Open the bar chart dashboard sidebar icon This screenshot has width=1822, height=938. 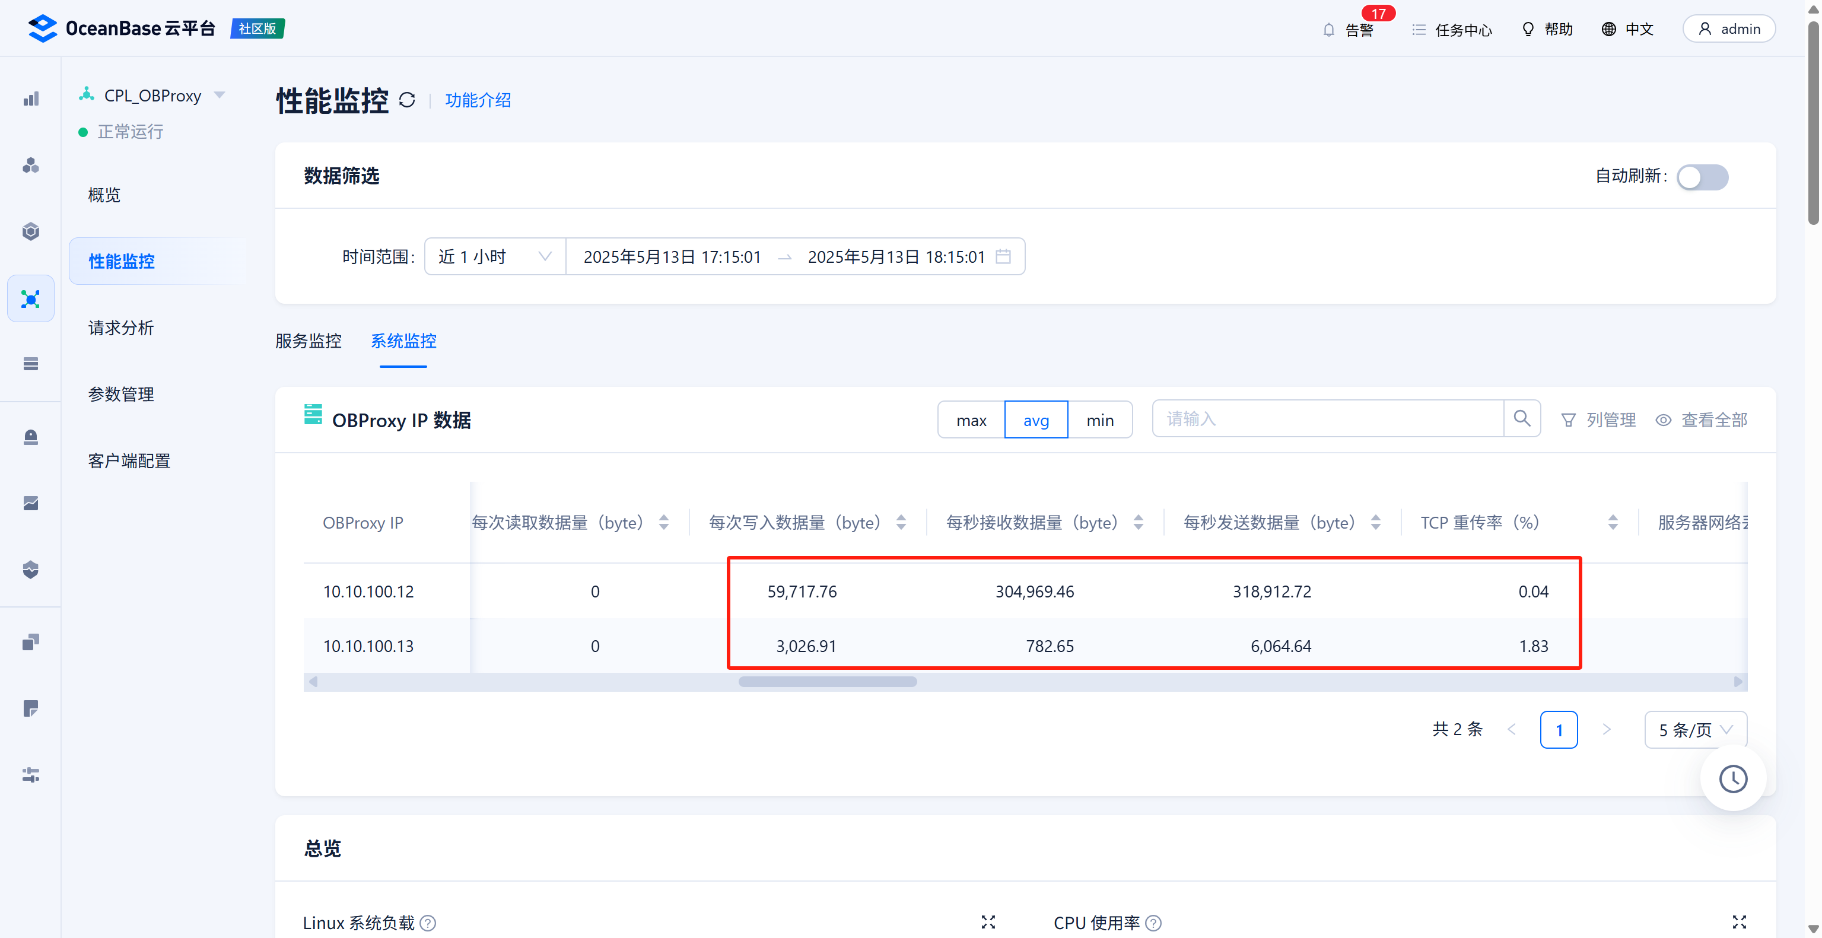point(30,98)
